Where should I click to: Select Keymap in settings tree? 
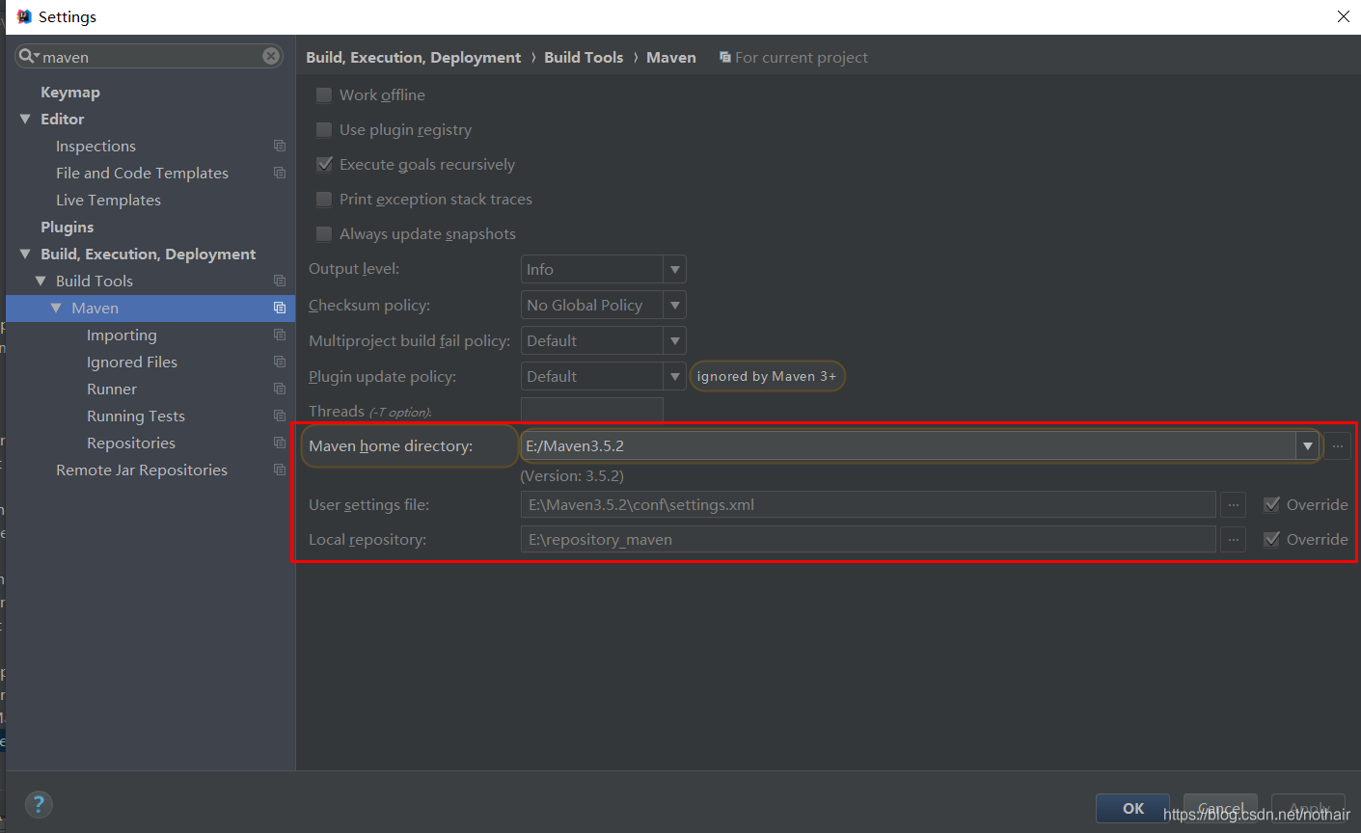pyautogui.click(x=70, y=92)
